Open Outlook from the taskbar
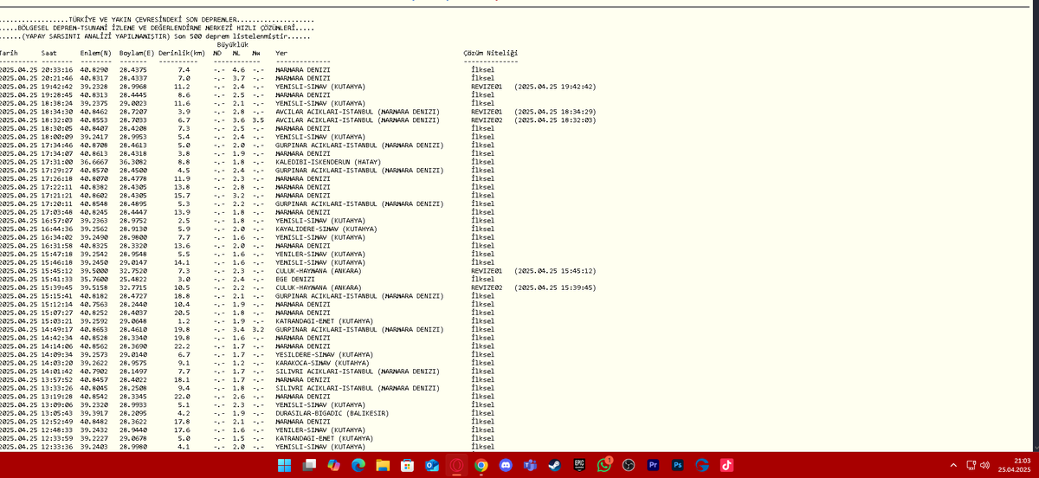 tap(432, 466)
